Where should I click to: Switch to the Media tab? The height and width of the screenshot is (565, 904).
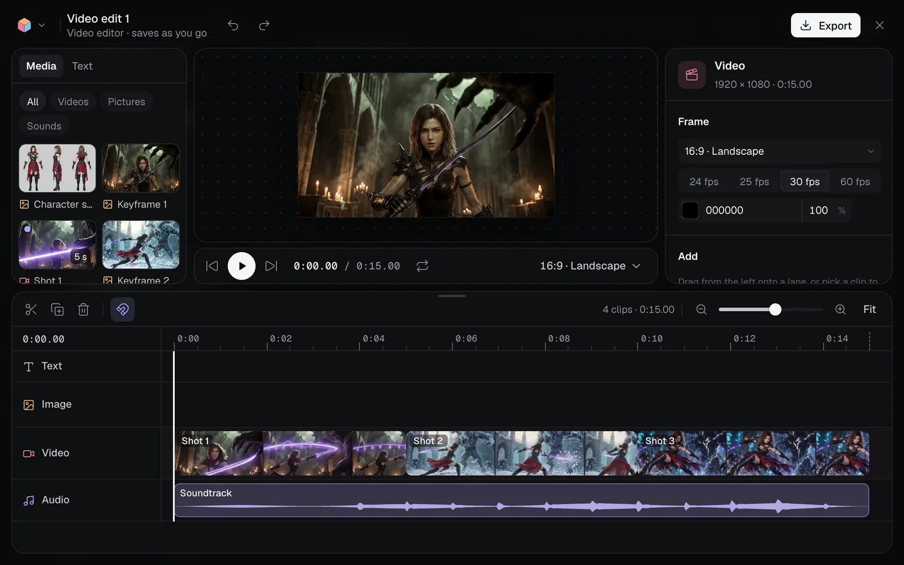[x=41, y=66]
